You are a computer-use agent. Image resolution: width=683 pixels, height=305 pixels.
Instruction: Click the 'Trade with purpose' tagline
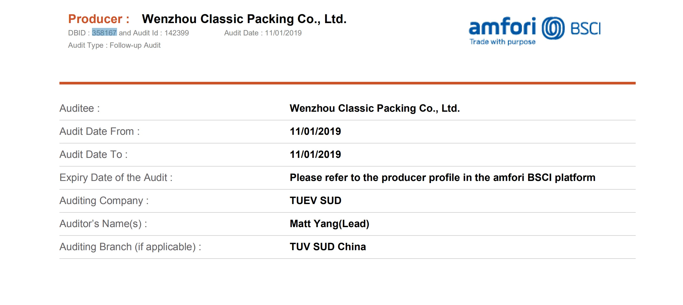tap(502, 42)
